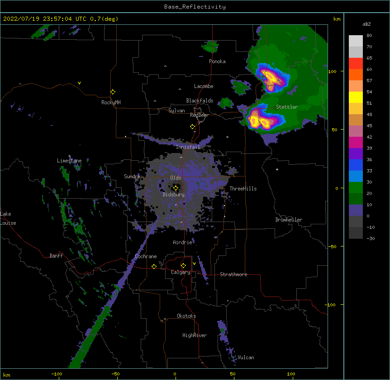
Task: Select the yellow V marker east of Calgary
Action: tap(194, 264)
